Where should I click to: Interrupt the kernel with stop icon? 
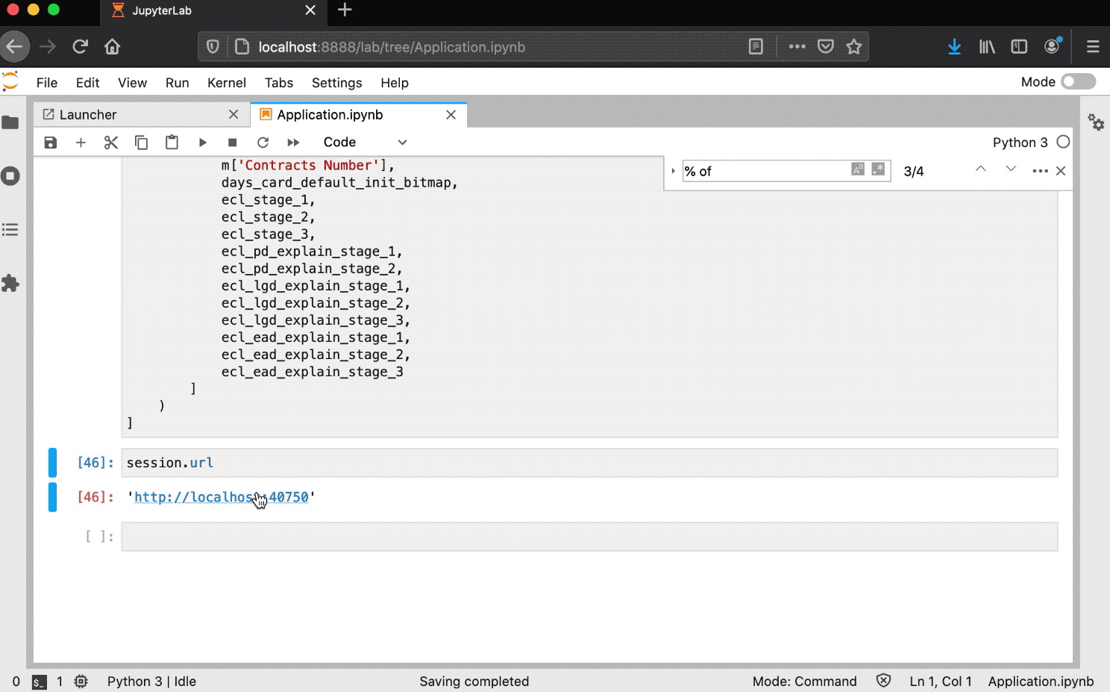pyautogui.click(x=233, y=143)
